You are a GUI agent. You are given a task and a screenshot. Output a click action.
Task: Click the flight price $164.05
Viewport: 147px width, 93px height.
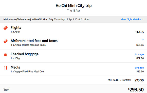tap(139, 32)
